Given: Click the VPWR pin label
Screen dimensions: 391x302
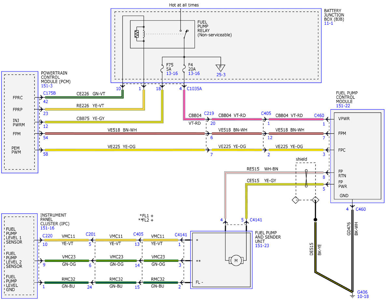Looking at the screenshot, I should pyautogui.click(x=344, y=119).
